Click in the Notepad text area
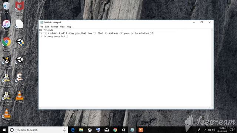Viewport: 237px width, 133px height. click(125, 68)
